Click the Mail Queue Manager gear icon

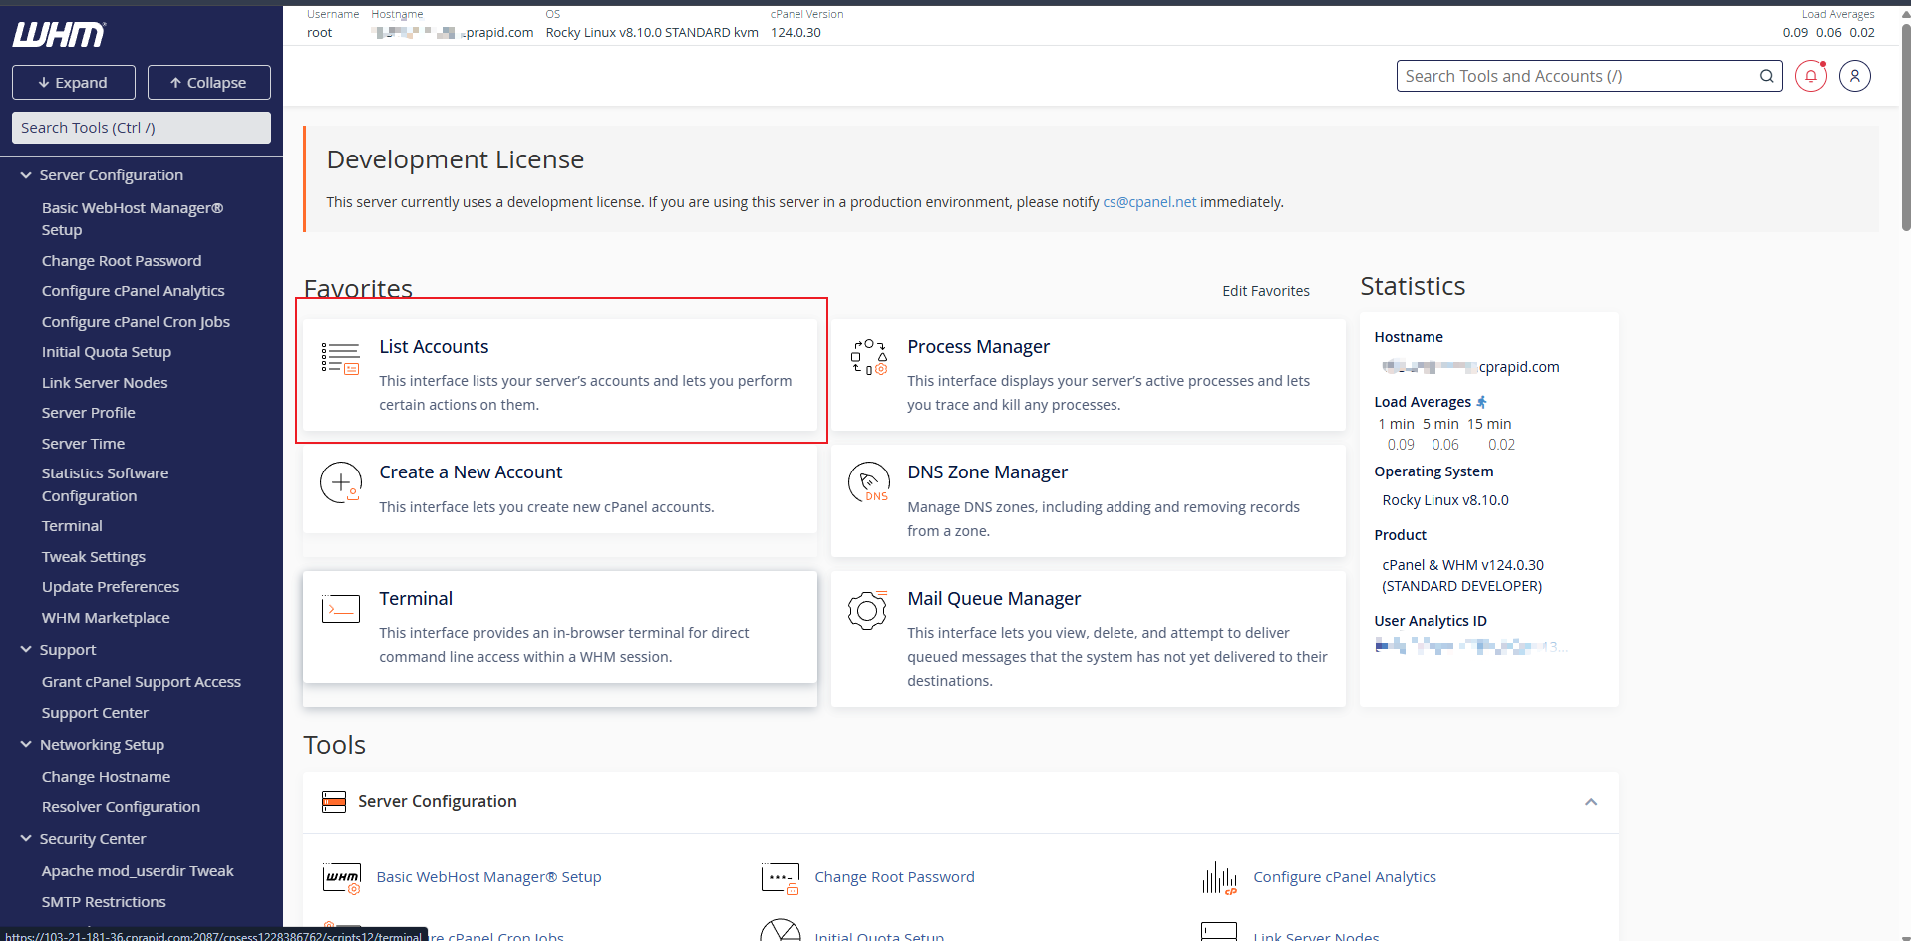click(x=867, y=609)
